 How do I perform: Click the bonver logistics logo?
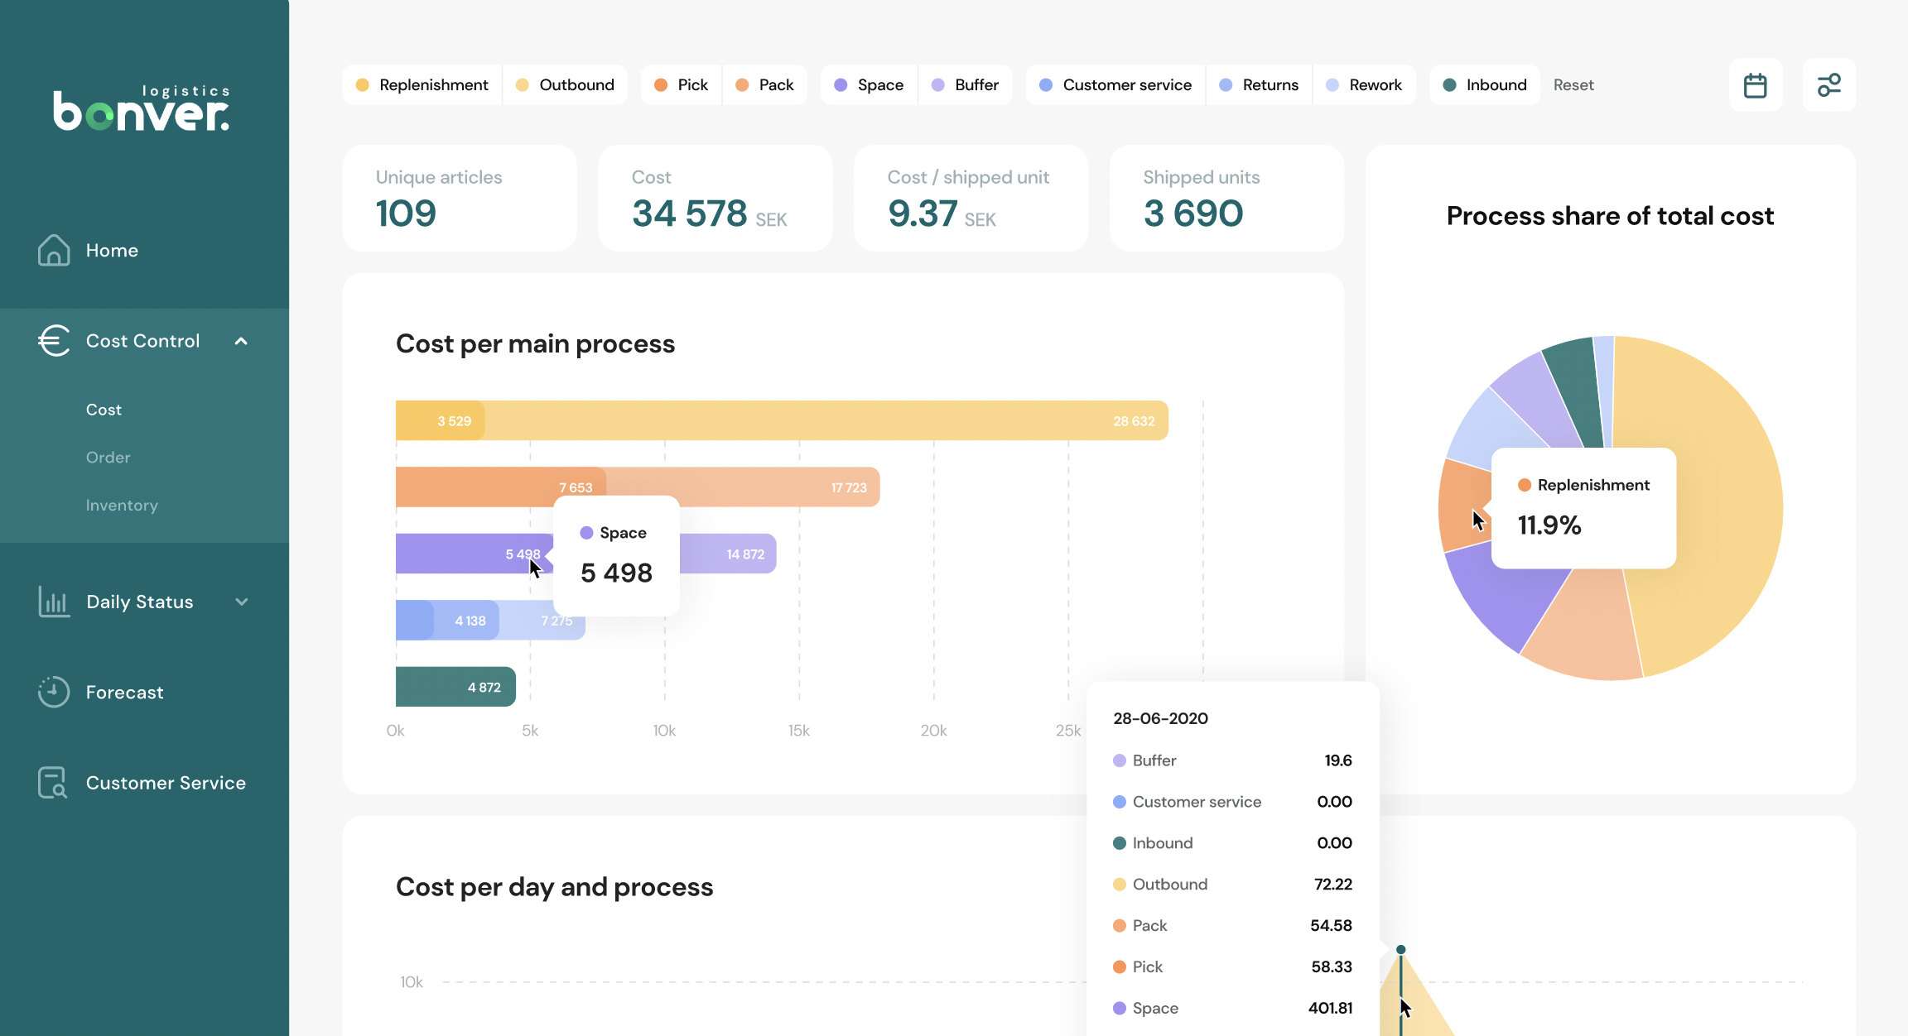tap(142, 108)
